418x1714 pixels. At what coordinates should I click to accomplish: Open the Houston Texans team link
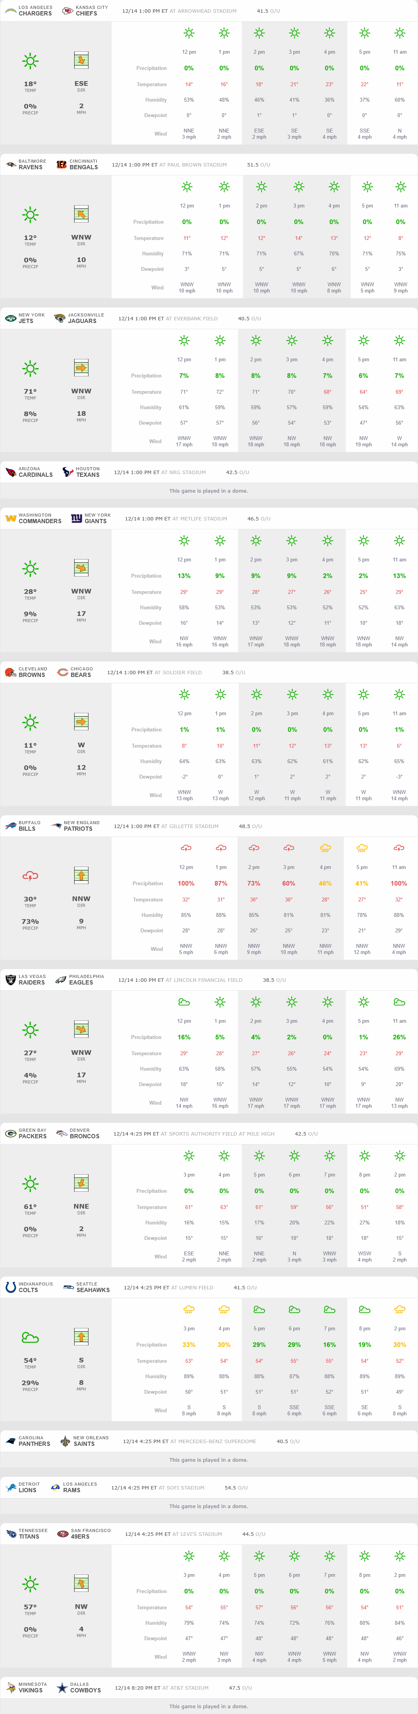pos(87,474)
